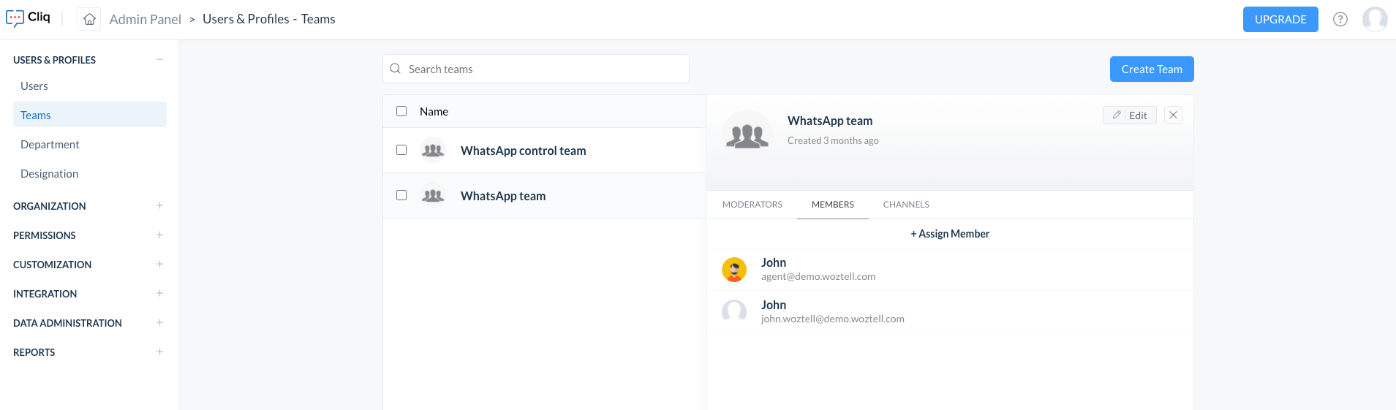Screen dimensions: 1396x410
Task: Close the WhatsApp team details panel
Action: 1173,115
